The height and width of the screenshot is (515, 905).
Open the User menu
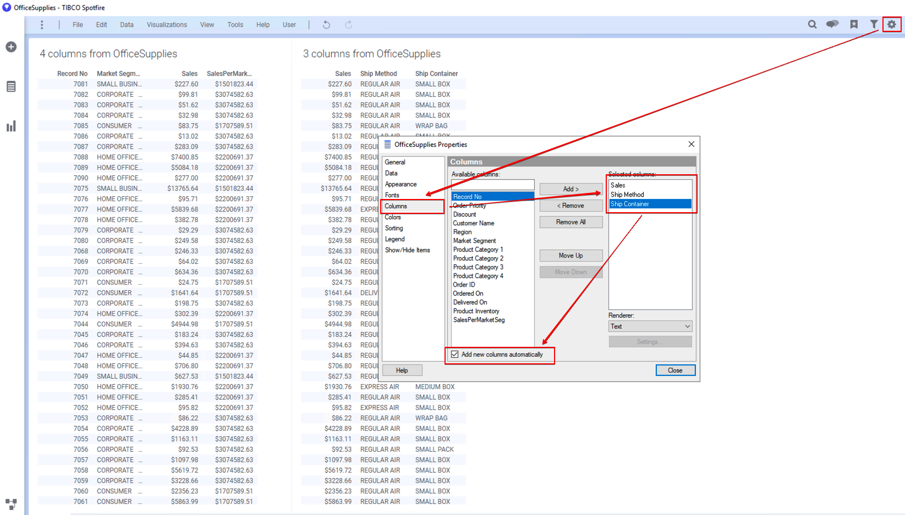(289, 25)
